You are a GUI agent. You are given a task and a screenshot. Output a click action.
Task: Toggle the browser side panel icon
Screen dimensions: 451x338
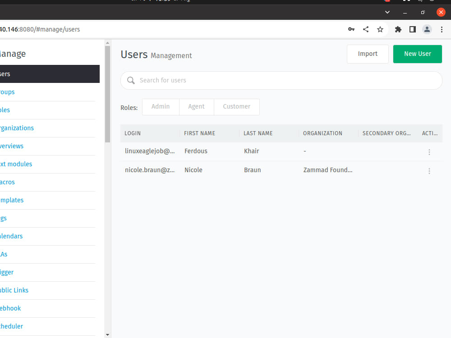click(x=413, y=29)
